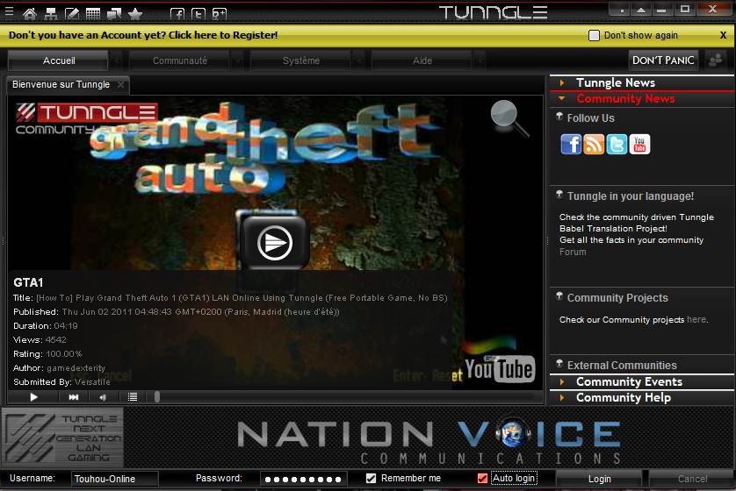Click the magnifying glass on the video
This screenshot has height=491, width=736.
(509, 118)
